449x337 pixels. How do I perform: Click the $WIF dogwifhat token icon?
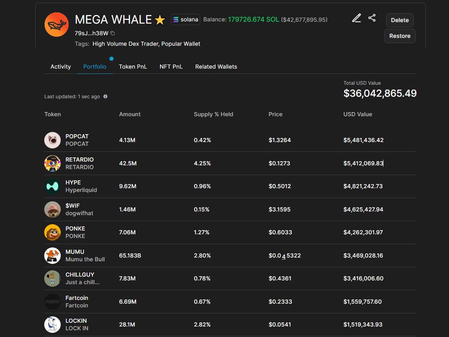tap(52, 209)
